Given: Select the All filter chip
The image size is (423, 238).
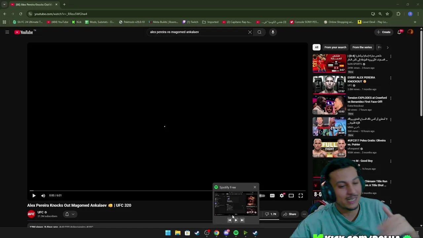Looking at the screenshot, I should pyautogui.click(x=317, y=47).
